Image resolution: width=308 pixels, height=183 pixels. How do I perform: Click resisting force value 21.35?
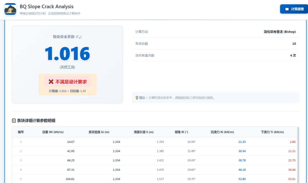coord(242,142)
